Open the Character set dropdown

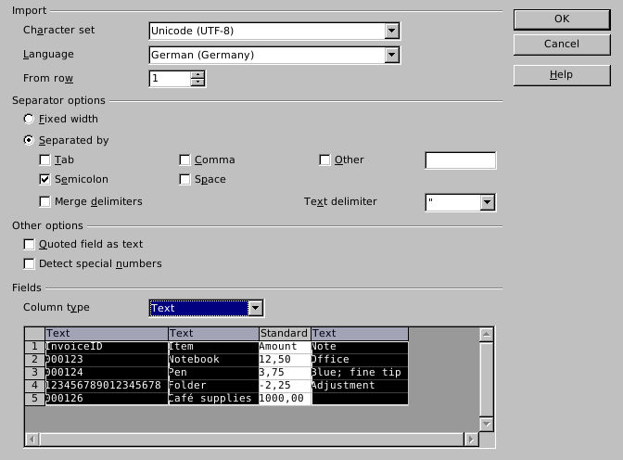tap(391, 31)
